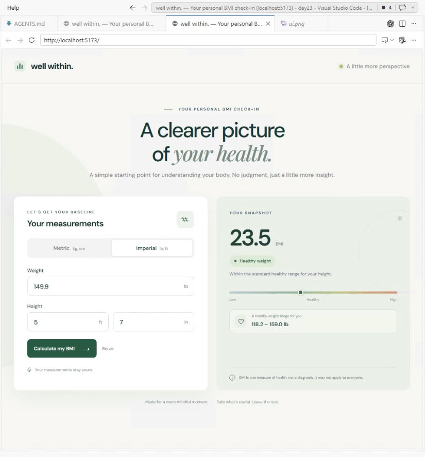This screenshot has height=457, width=425.
Task: Switch to the first inactive well within tab
Action: tap(112, 24)
